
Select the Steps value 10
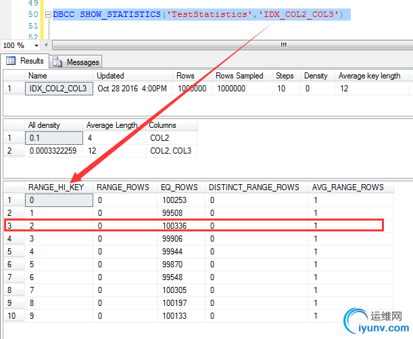[x=287, y=89]
